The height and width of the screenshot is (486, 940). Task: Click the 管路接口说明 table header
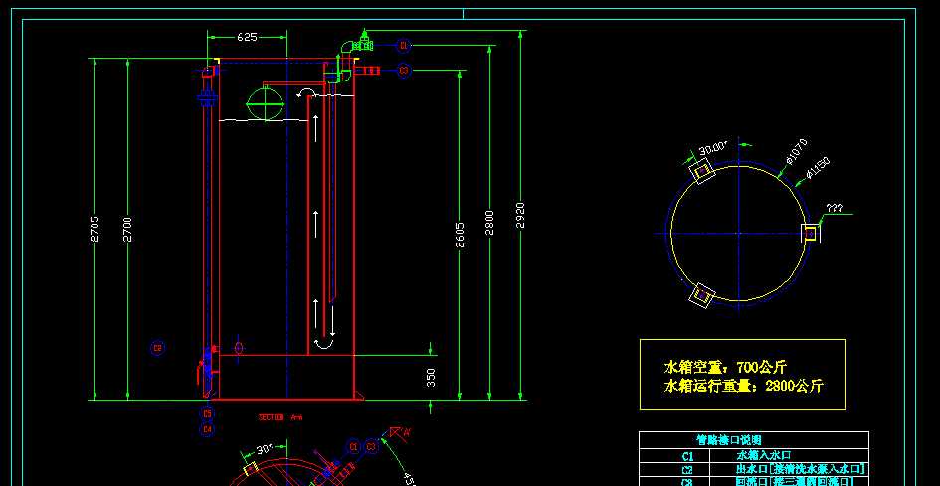pos(727,439)
